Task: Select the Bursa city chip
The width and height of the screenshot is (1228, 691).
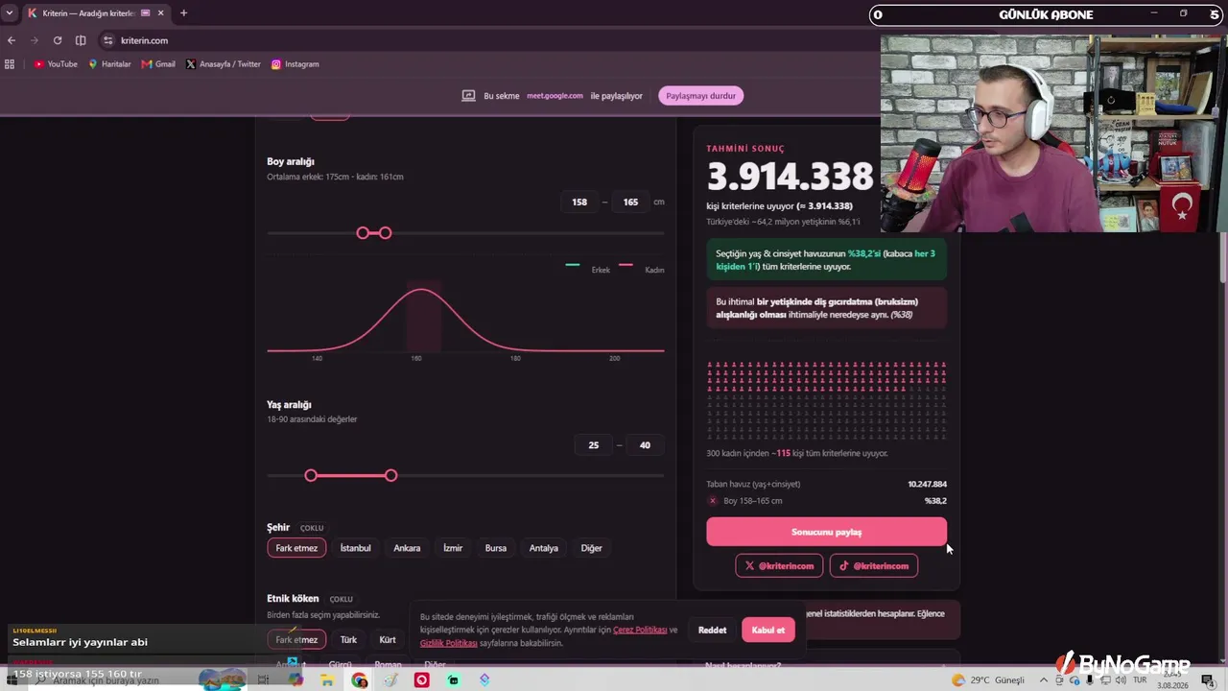Action: pyautogui.click(x=496, y=548)
